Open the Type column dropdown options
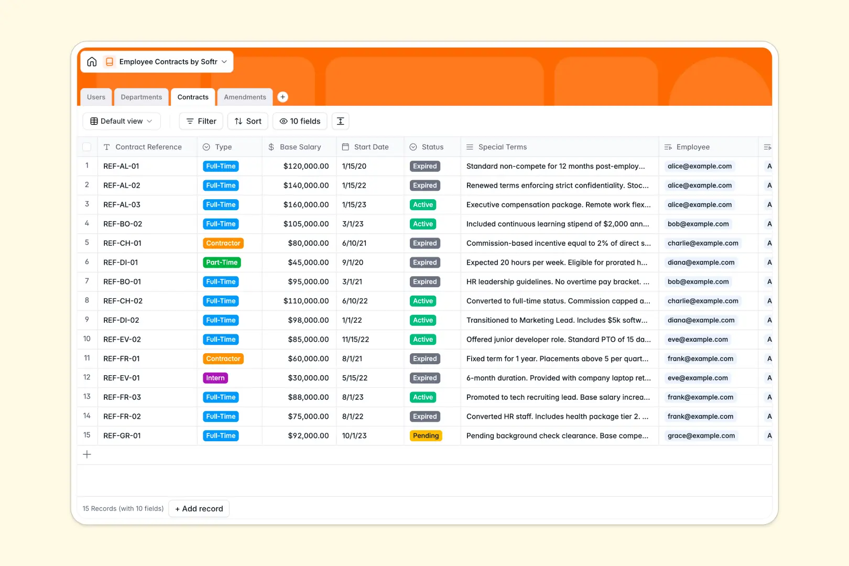 (x=206, y=147)
